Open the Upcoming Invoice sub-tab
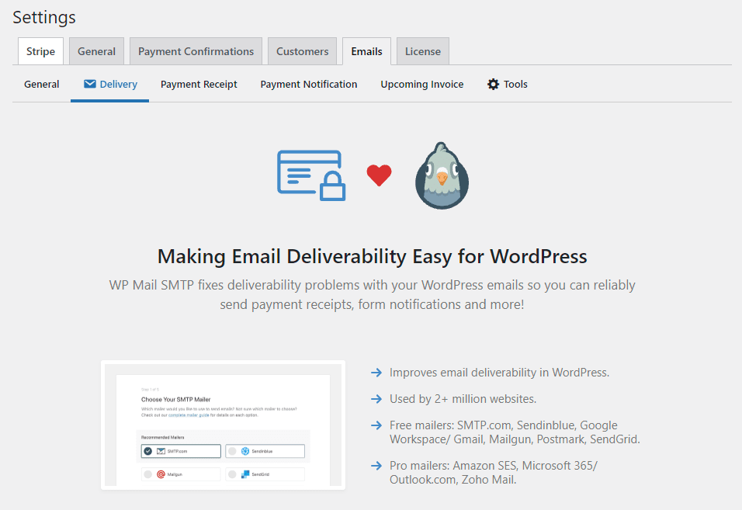Screen dimensions: 742x510 (421, 84)
